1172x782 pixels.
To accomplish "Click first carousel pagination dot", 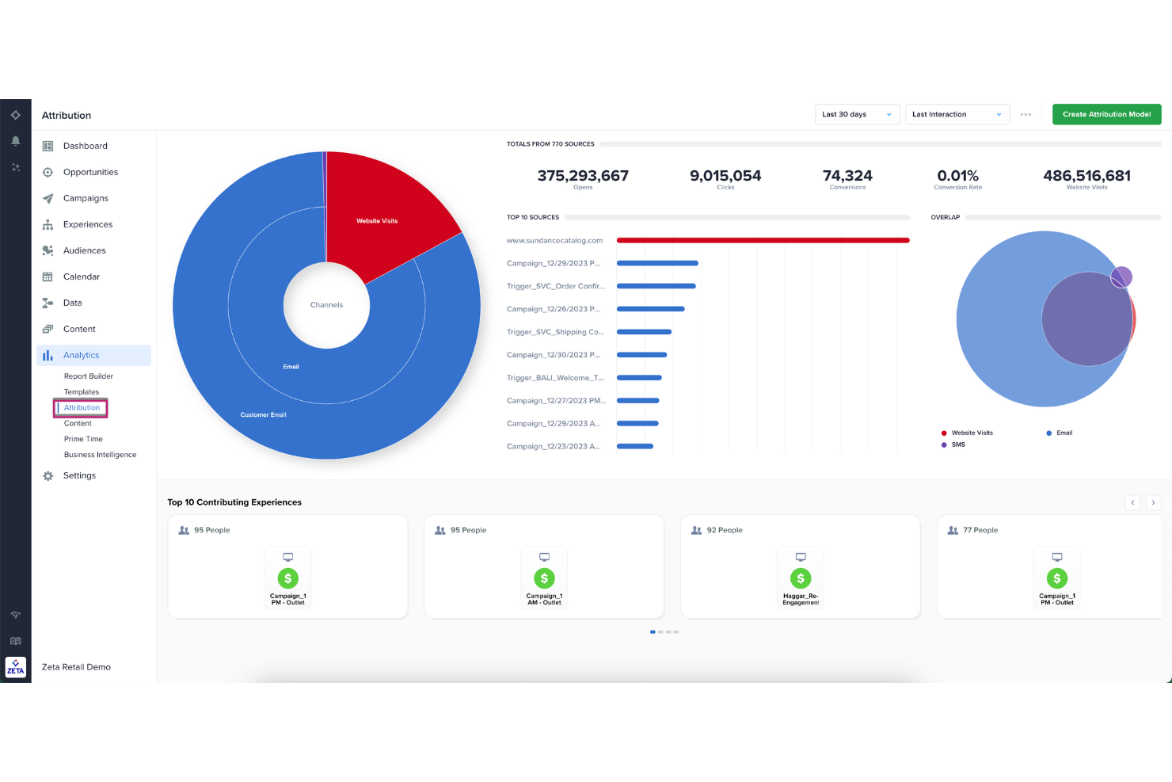I will 653,632.
